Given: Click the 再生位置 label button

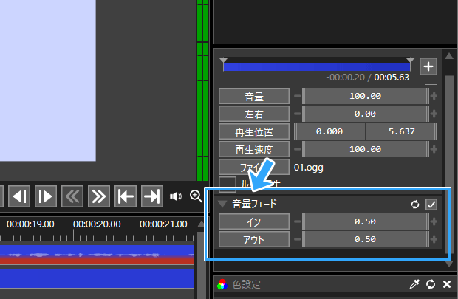Looking at the screenshot, I should pos(254,131).
